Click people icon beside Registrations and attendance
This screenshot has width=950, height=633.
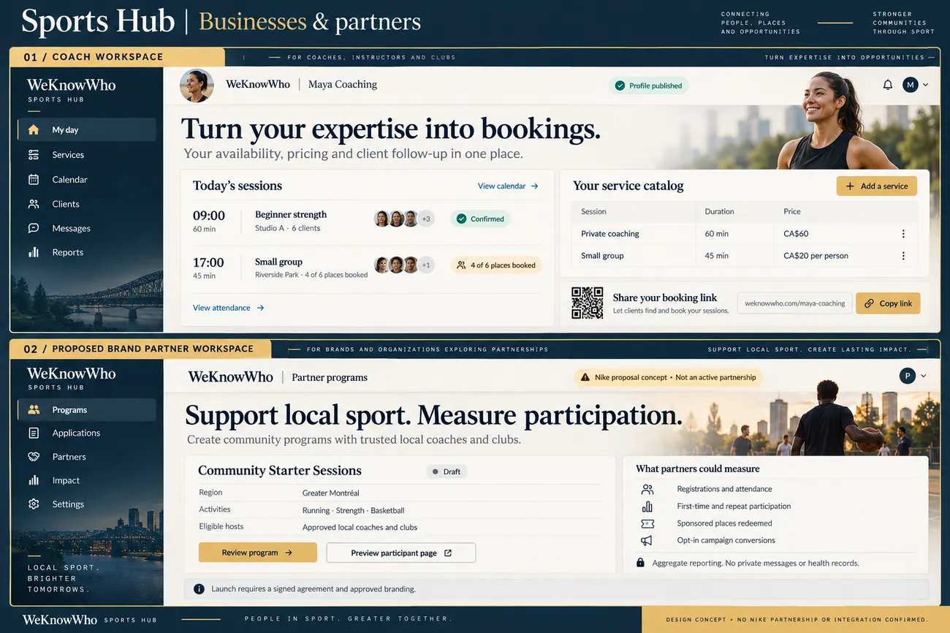pyautogui.click(x=647, y=489)
